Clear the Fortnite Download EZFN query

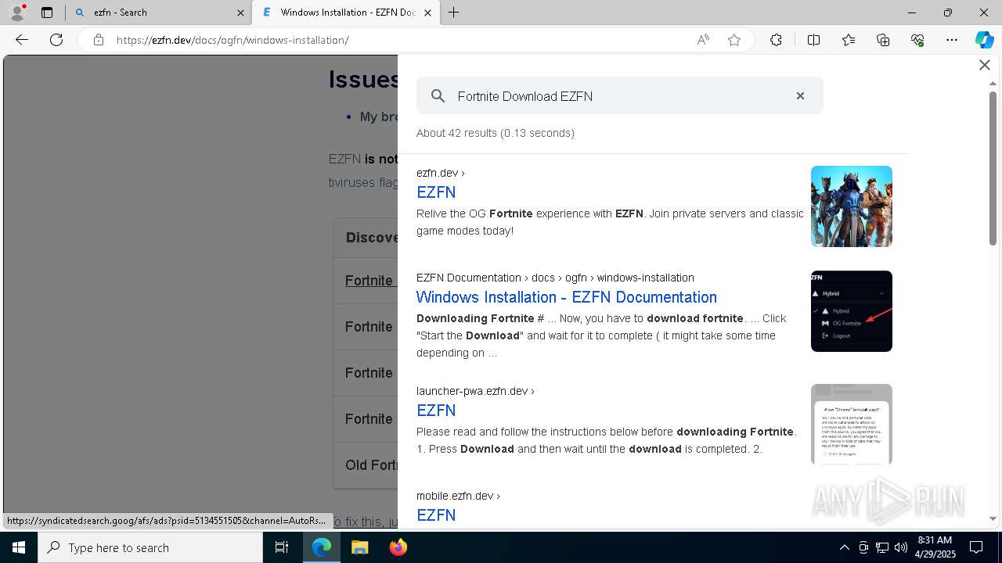(800, 95)
